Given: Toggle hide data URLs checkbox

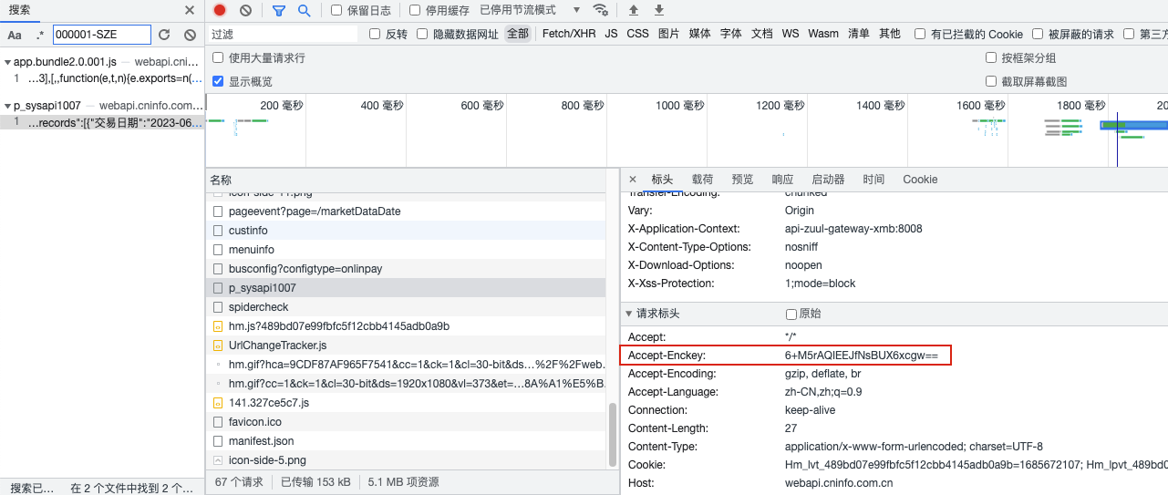Looking at the screenshot, I should click(x=422, y=34).
